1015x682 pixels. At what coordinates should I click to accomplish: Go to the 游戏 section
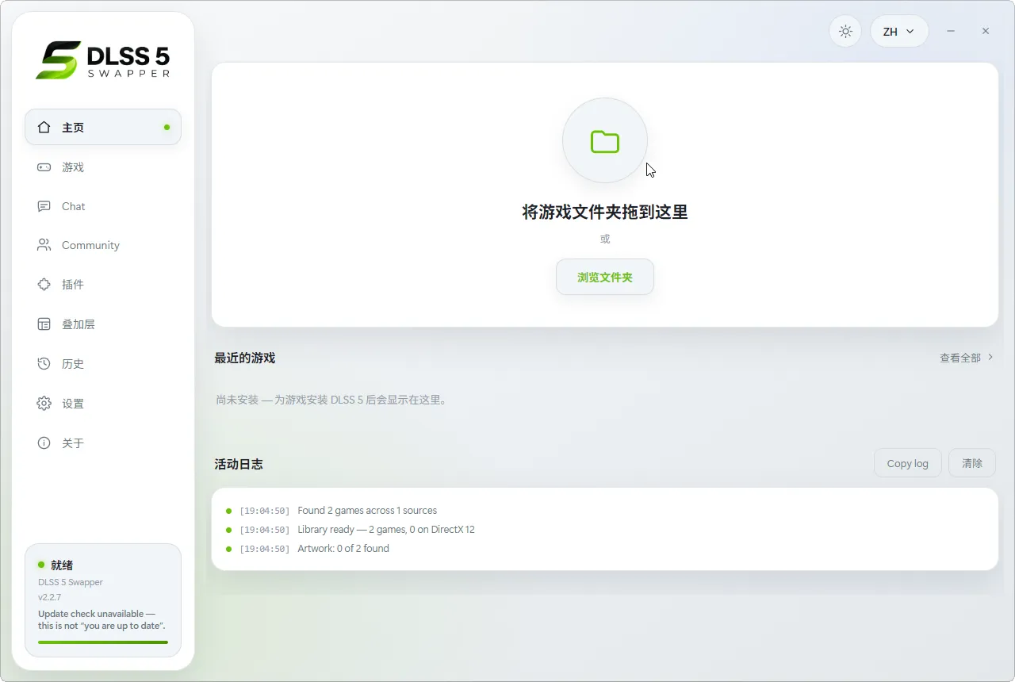tap(103, 167)
